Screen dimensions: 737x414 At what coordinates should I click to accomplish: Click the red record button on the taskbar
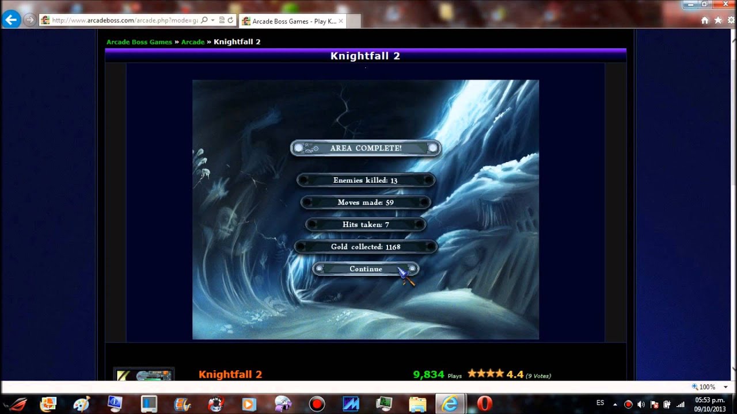click(x=317, y=404)
